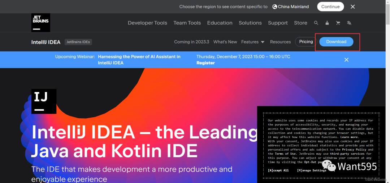This screenshot has height=183, width=390.
Task: Select China Mainland region text
Action: 293,7
